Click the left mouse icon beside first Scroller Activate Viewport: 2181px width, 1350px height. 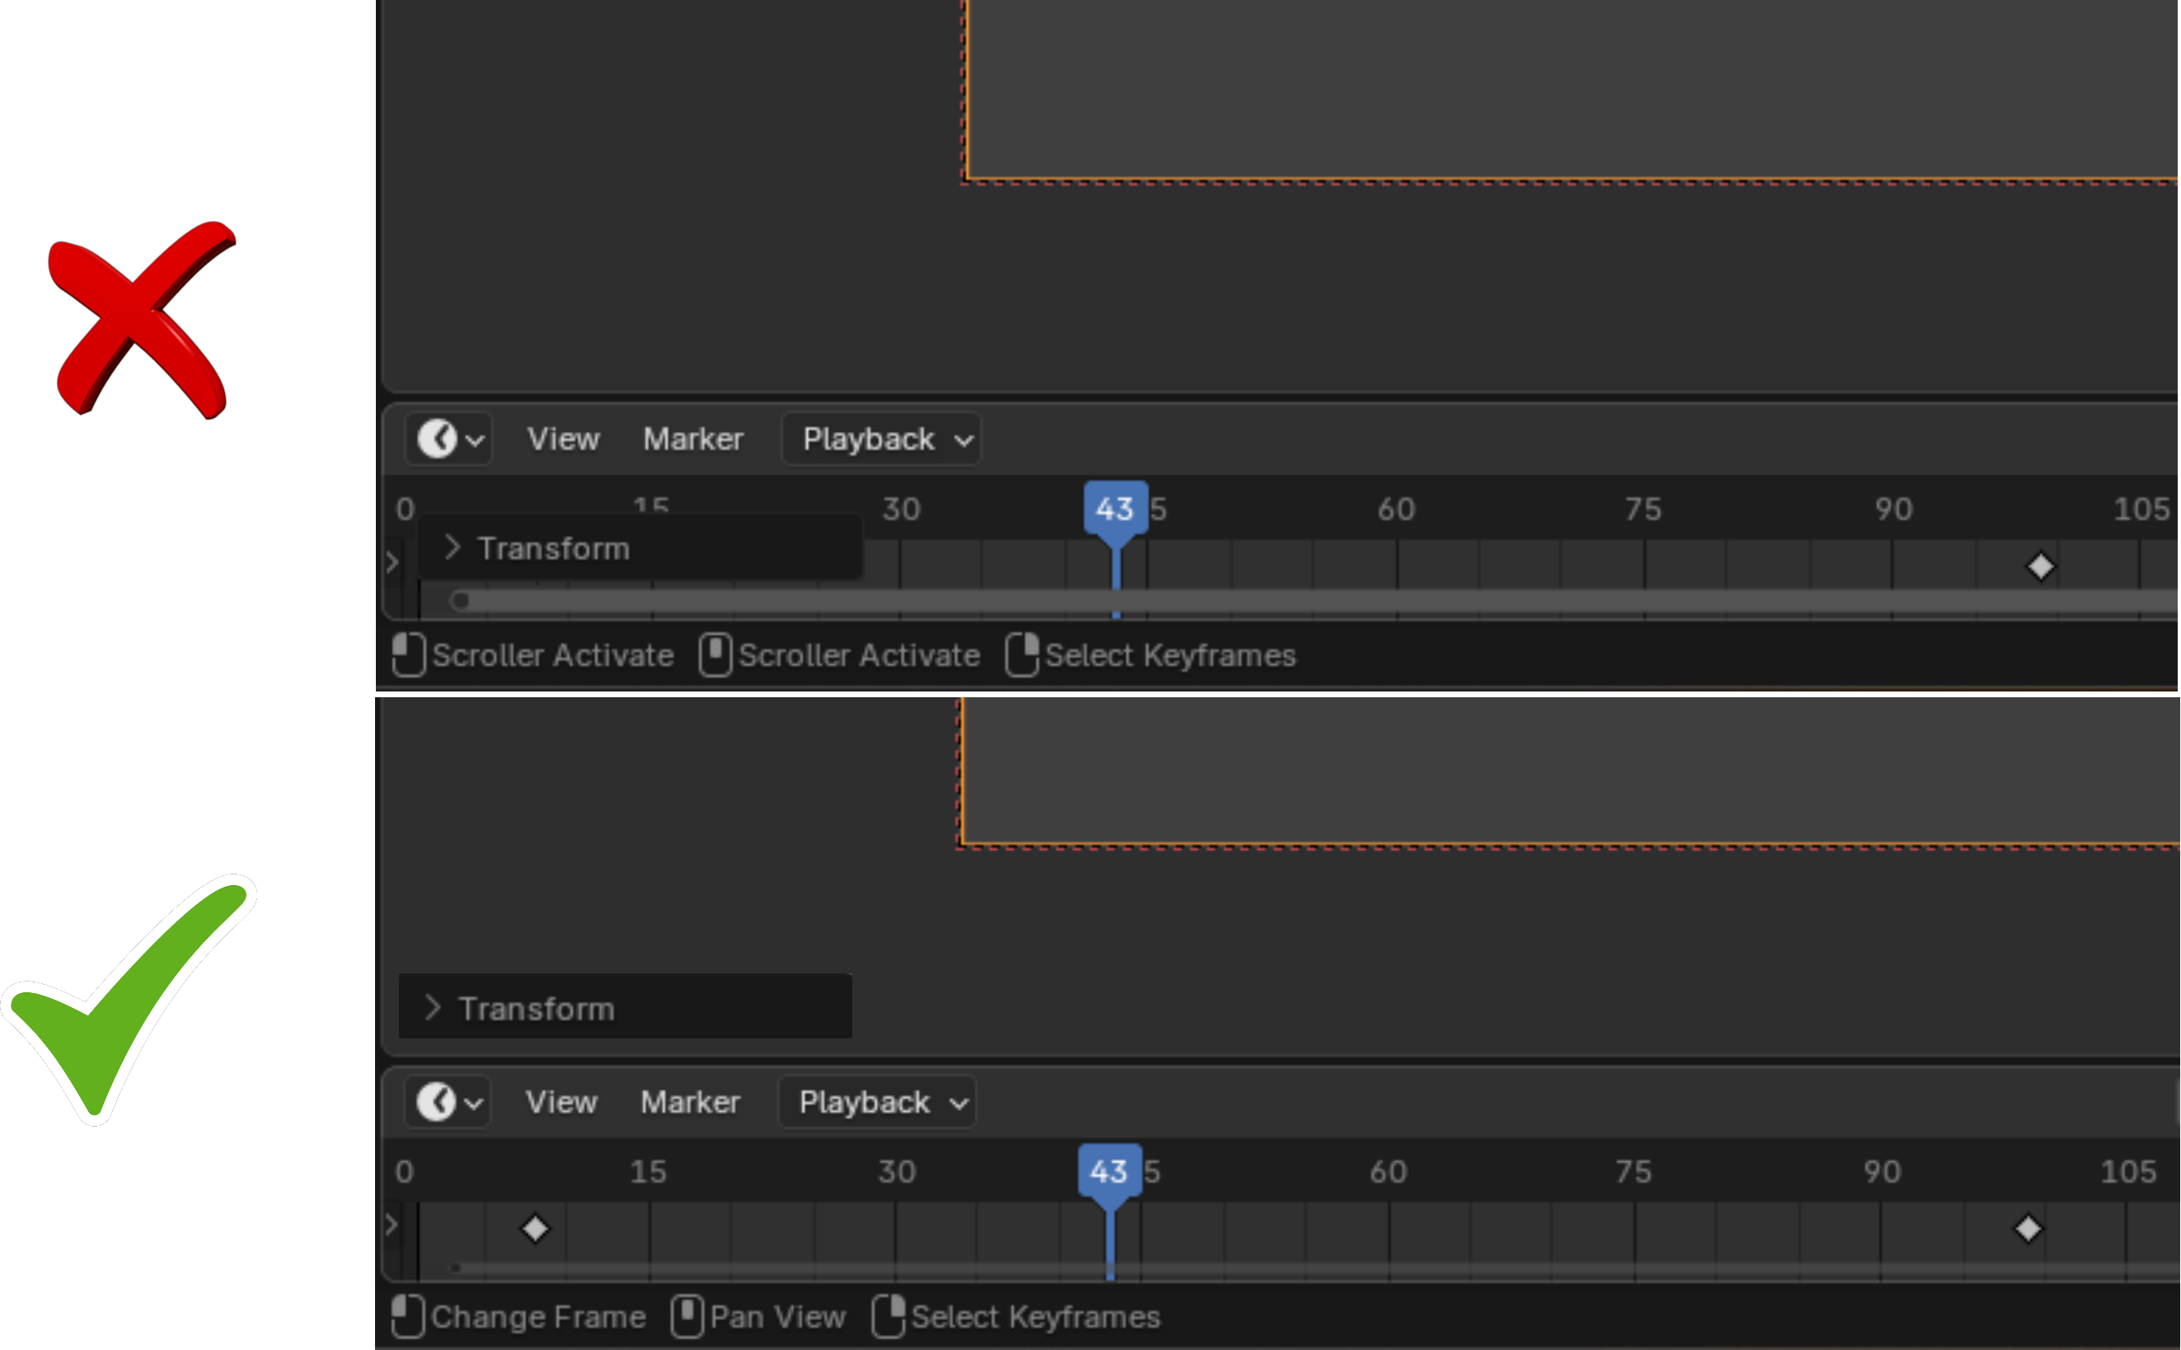(409, 654)
